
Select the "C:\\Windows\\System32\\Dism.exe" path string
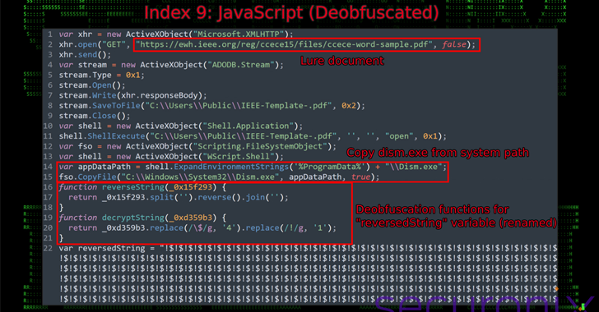(200, 177)
